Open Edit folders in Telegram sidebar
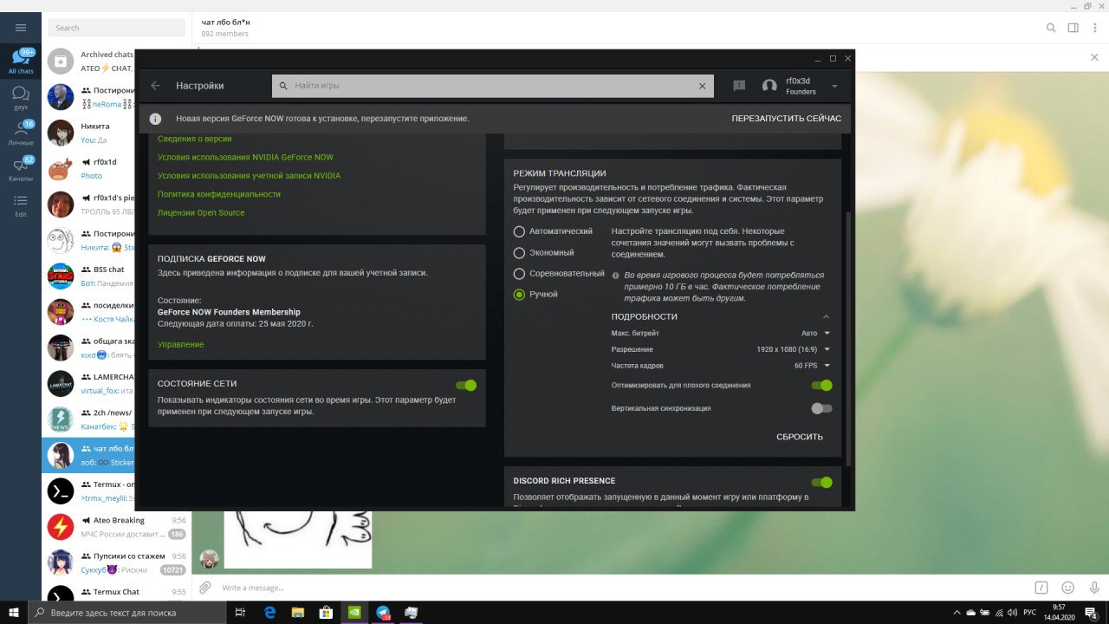The width and height of the screenshot is (1109, 624). click(x=21, y=204)
